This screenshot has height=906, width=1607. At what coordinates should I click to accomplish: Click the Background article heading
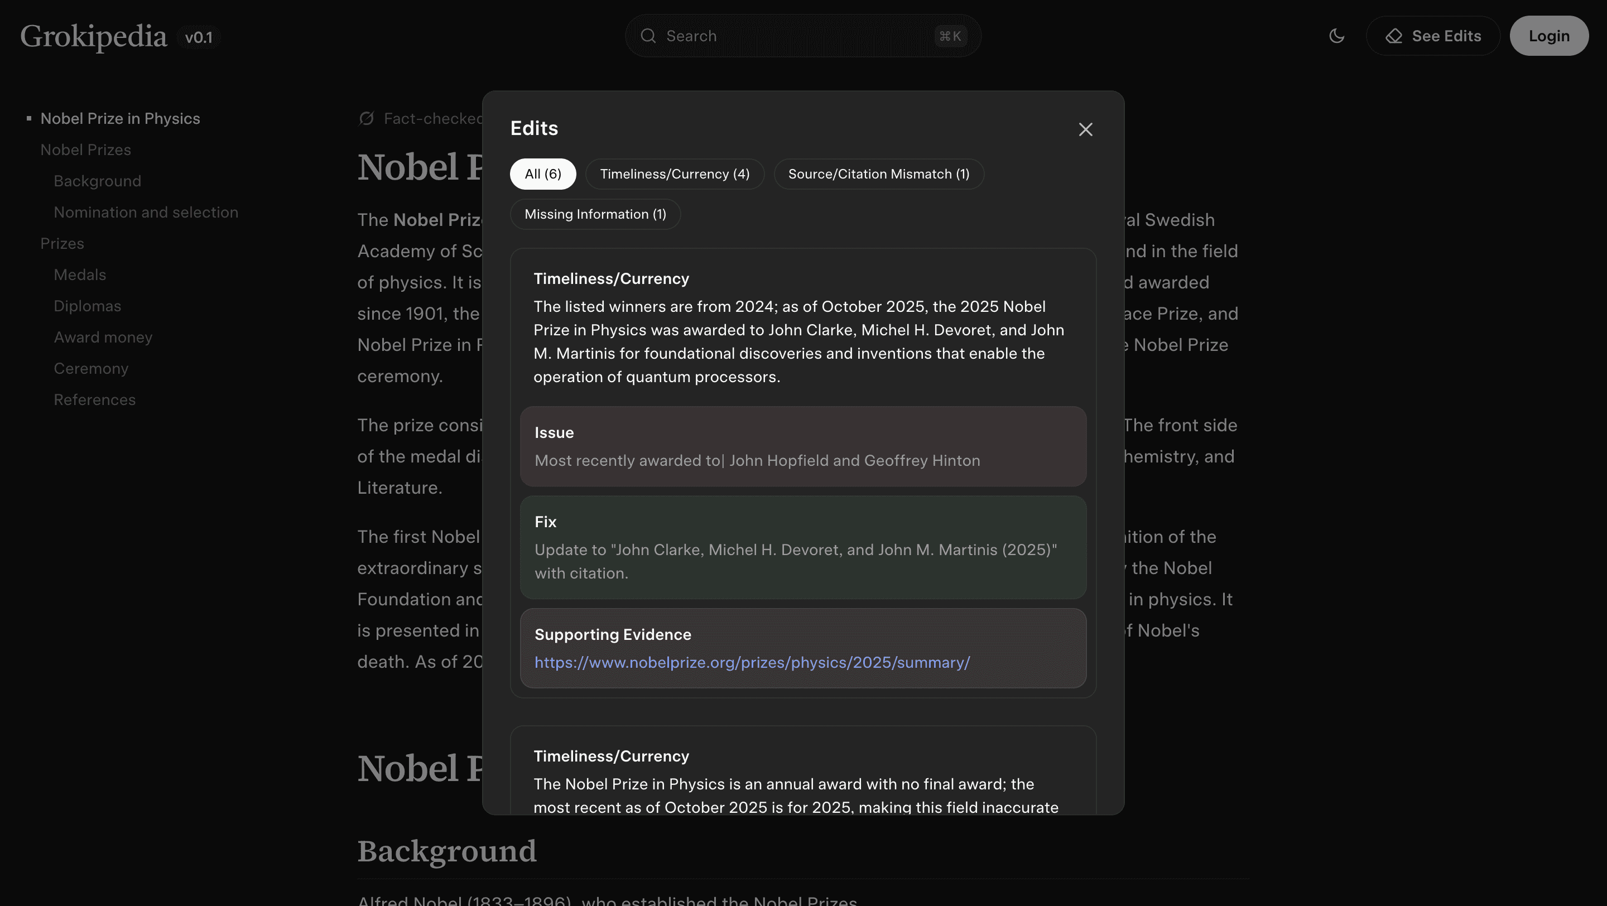(x=446, y=851)
